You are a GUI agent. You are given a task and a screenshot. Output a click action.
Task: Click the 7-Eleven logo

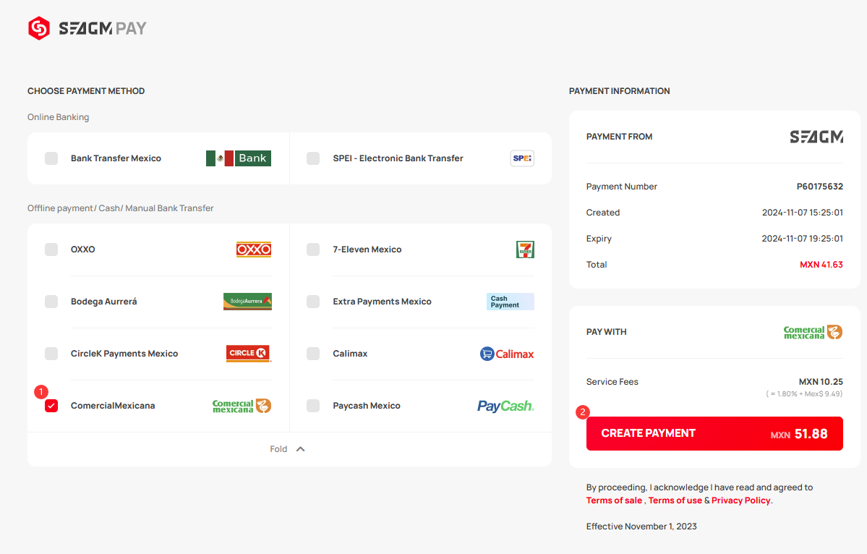pyautogui.click(x=525, y=250)
